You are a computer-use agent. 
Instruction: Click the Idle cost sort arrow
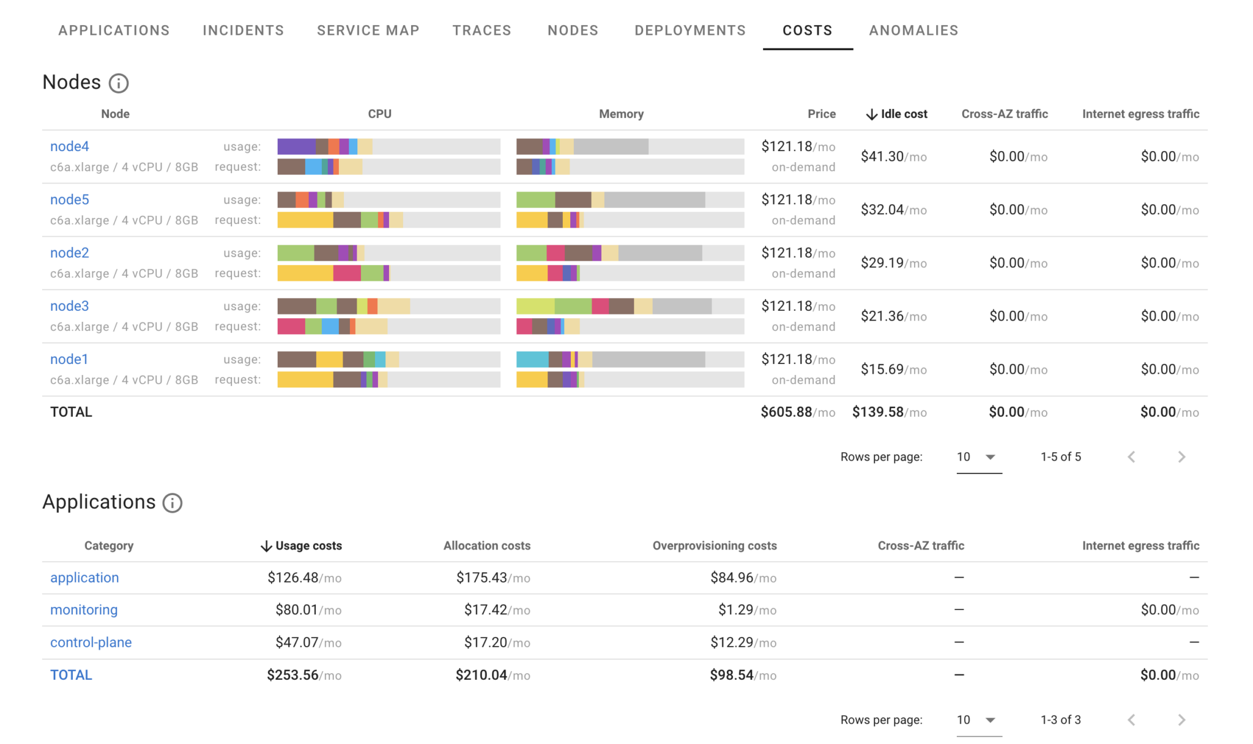click(x=871, y=114)
